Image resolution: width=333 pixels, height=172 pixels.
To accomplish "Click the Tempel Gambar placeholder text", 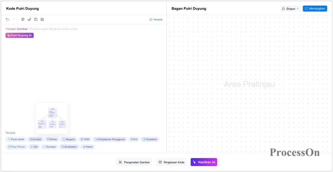I will [x=17, y=29].
